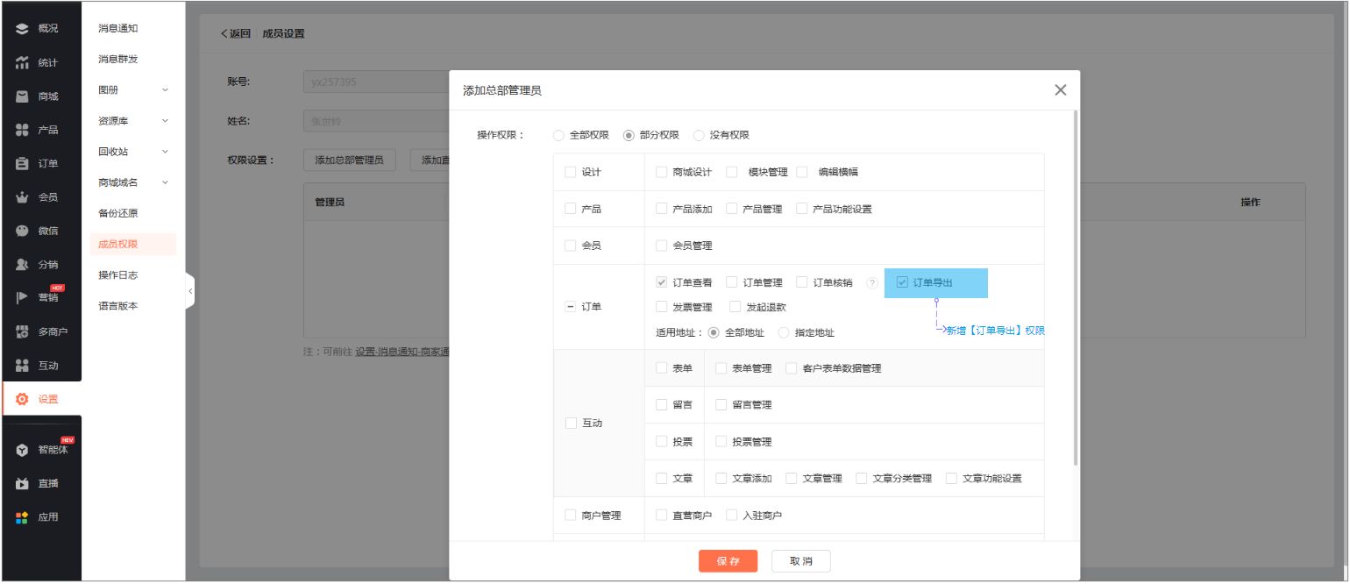Open the 操作日志 menu item
Image resolution: width=1350 pixels, height=584 pixels.
pyautogui.click(x=117, y=275)
